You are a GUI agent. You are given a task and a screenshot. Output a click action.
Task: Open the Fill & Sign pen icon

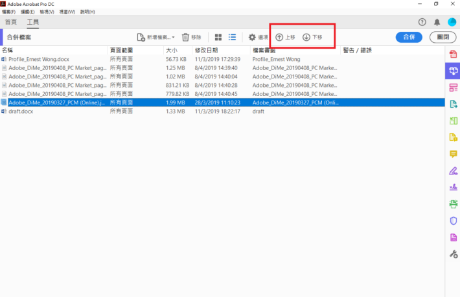point(454,171)
